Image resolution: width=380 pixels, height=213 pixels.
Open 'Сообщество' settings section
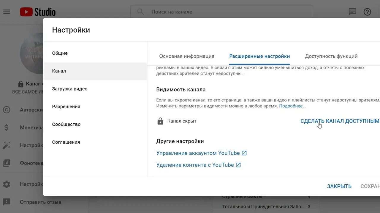[x=95, y=124]
